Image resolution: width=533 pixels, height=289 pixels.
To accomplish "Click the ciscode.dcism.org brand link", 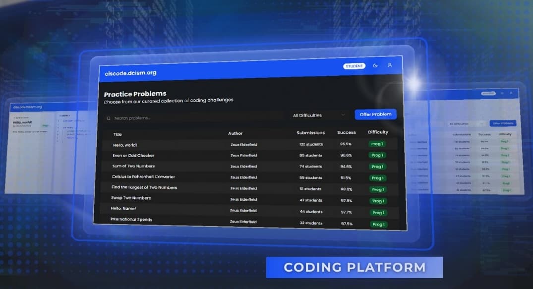I will pos(131,72).
